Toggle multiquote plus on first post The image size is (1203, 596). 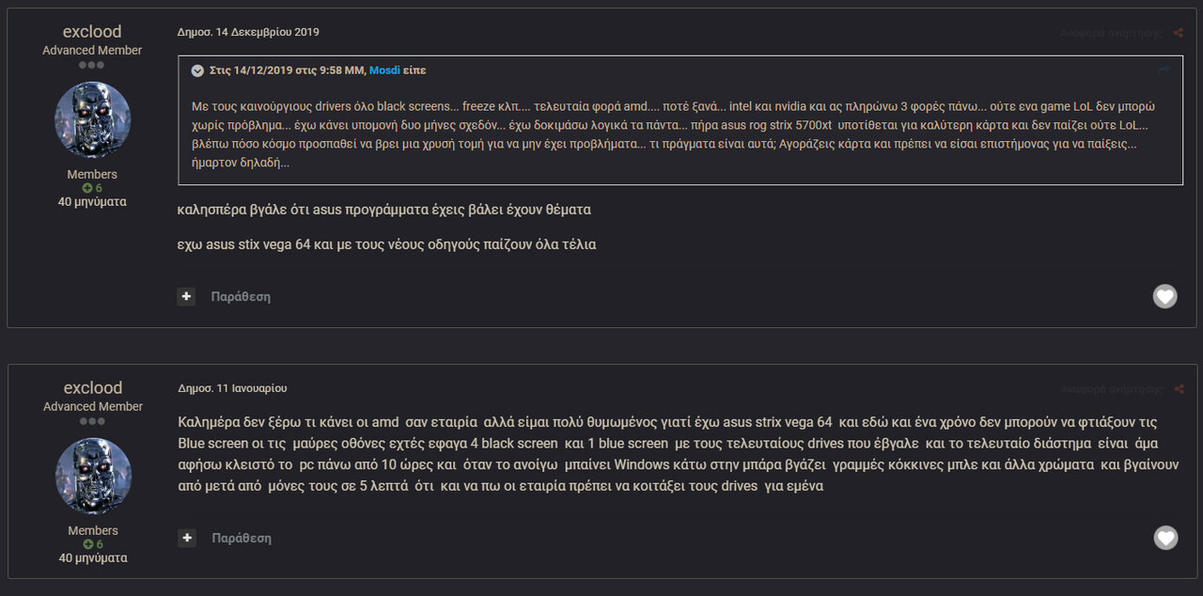point(186,296)
